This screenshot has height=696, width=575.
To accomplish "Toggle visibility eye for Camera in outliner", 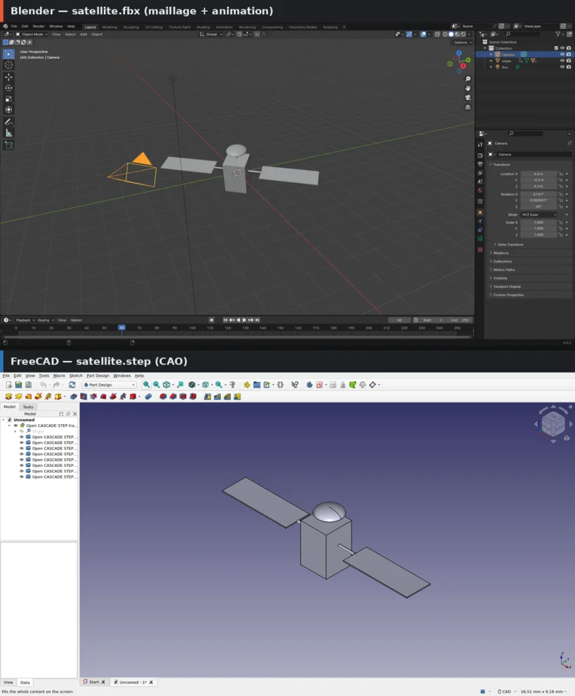I will tap(562, 54).
